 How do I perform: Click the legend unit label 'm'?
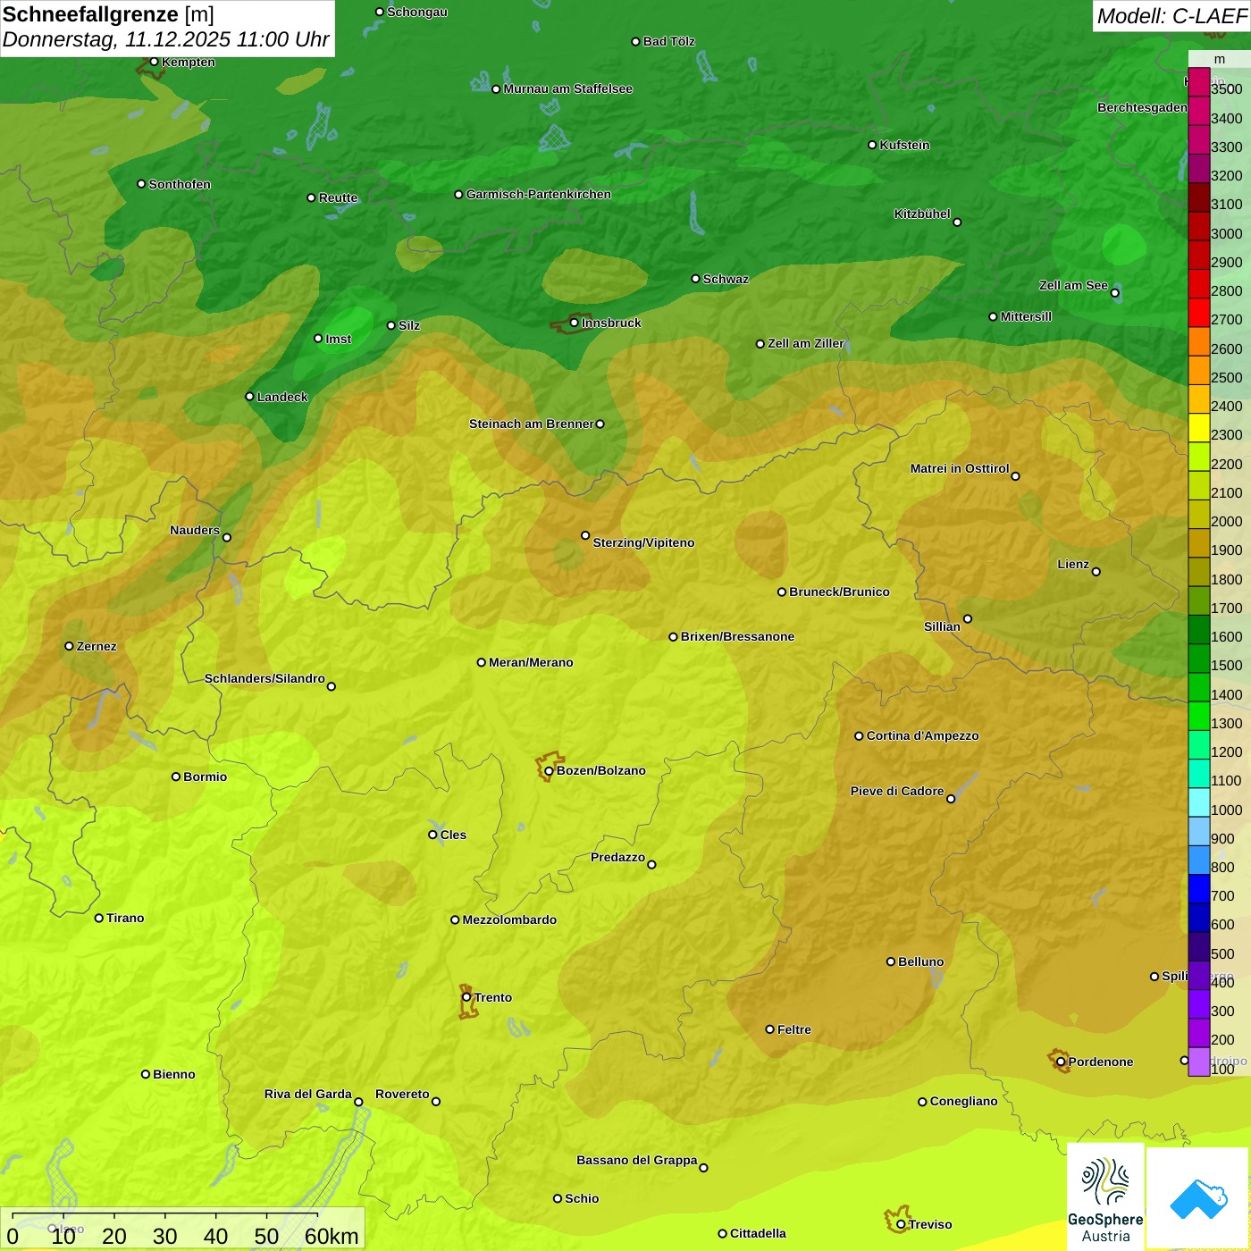(1220, 59)
